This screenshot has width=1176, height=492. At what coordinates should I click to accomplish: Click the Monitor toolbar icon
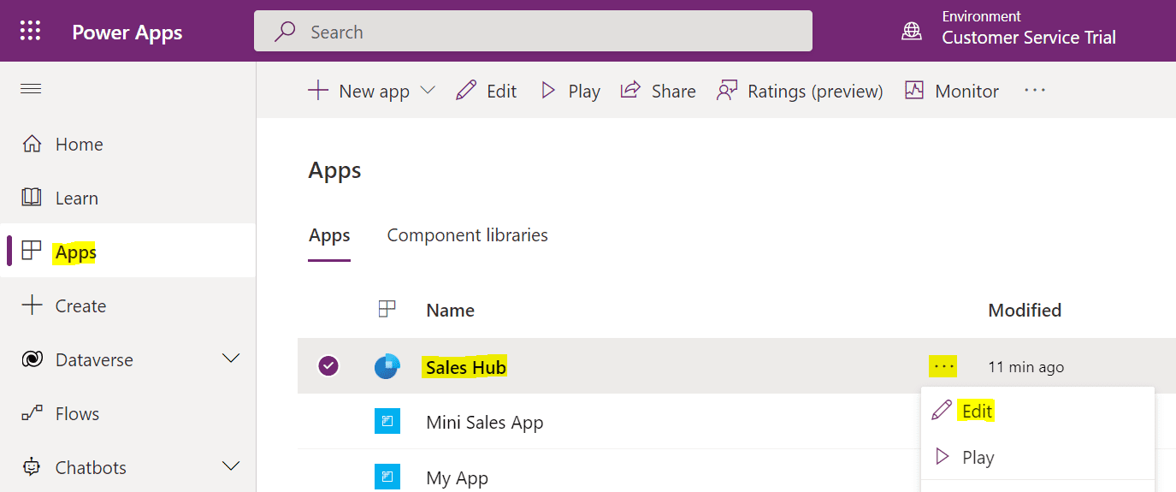(914, 91)
